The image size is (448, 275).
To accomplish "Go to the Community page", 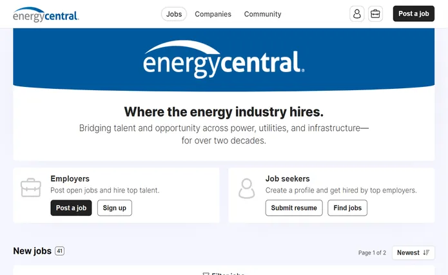I will coord(262,14).
